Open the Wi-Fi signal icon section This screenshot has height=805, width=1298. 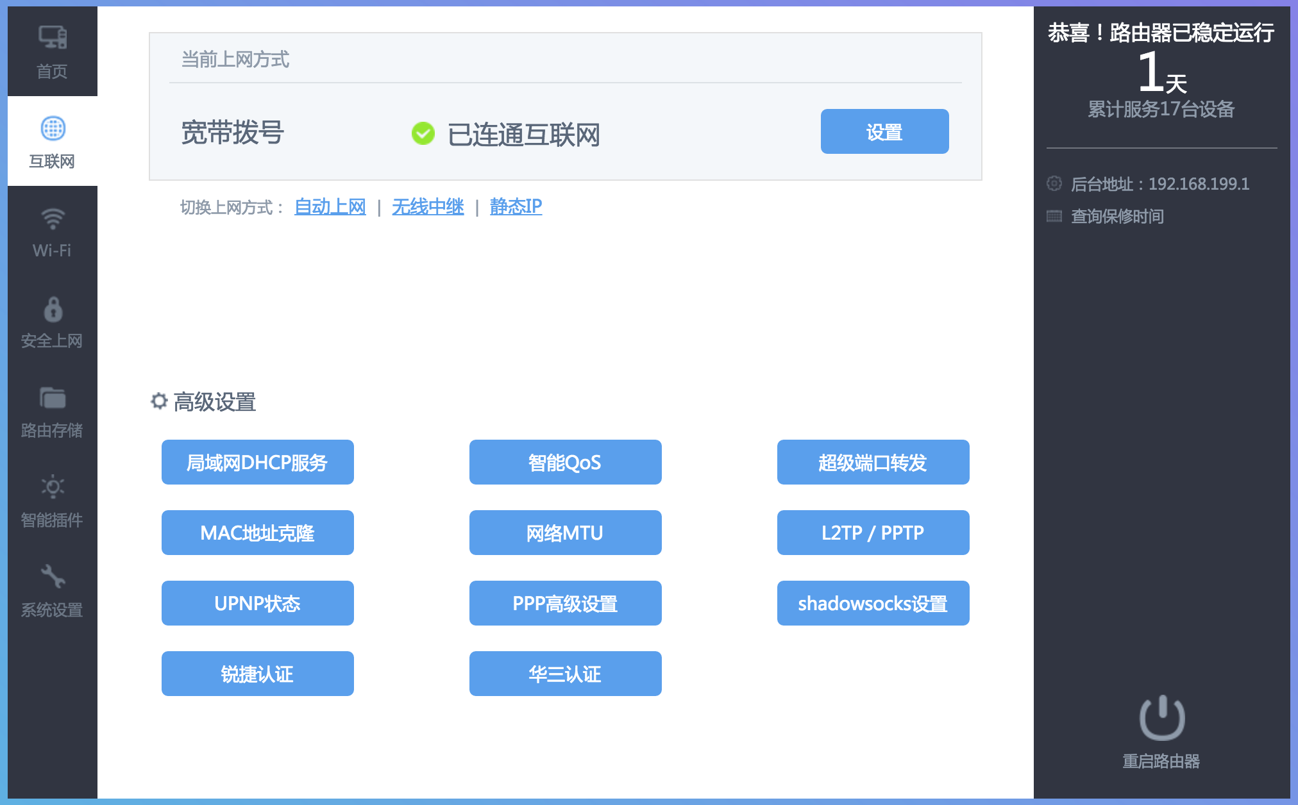click(53, 219)
